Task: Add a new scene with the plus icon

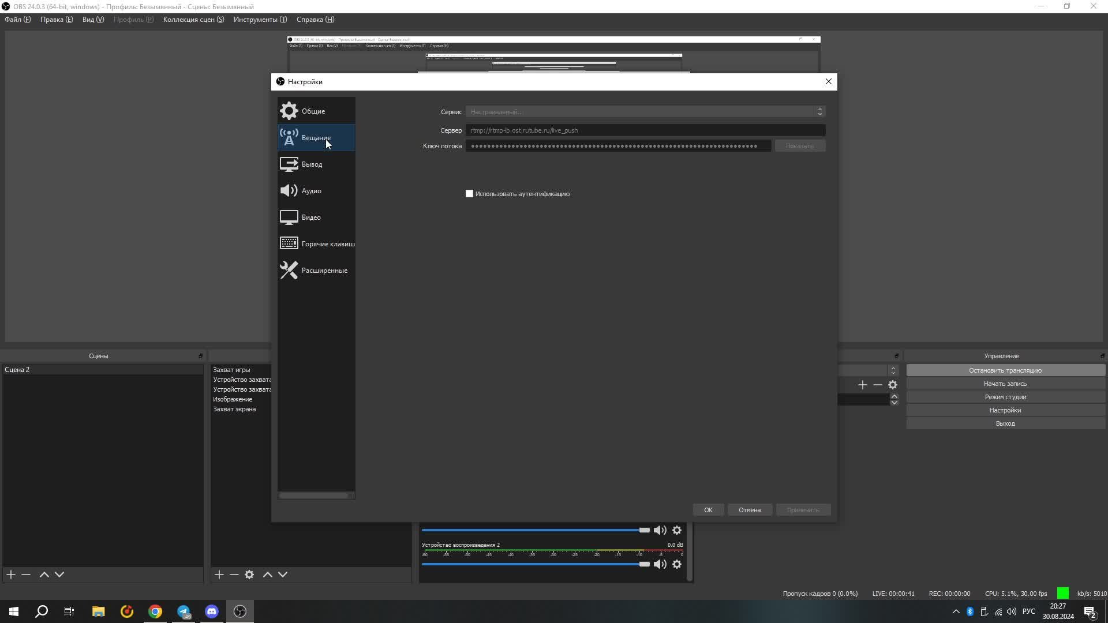Action: pyautogui.click(x=11, y=575)
